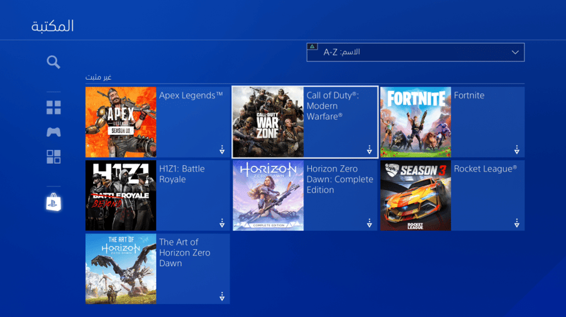Click the Fortnite title text
The width and height of the screenshot is (566, 317).
click(469, 95)
